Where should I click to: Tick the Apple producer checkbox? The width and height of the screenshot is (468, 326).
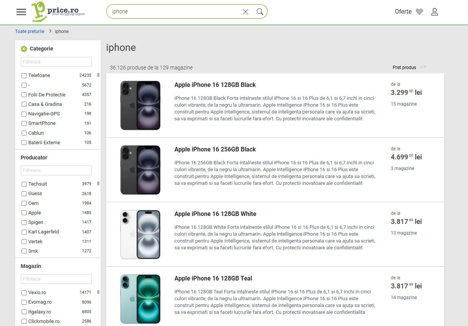(x=24, y=213)
